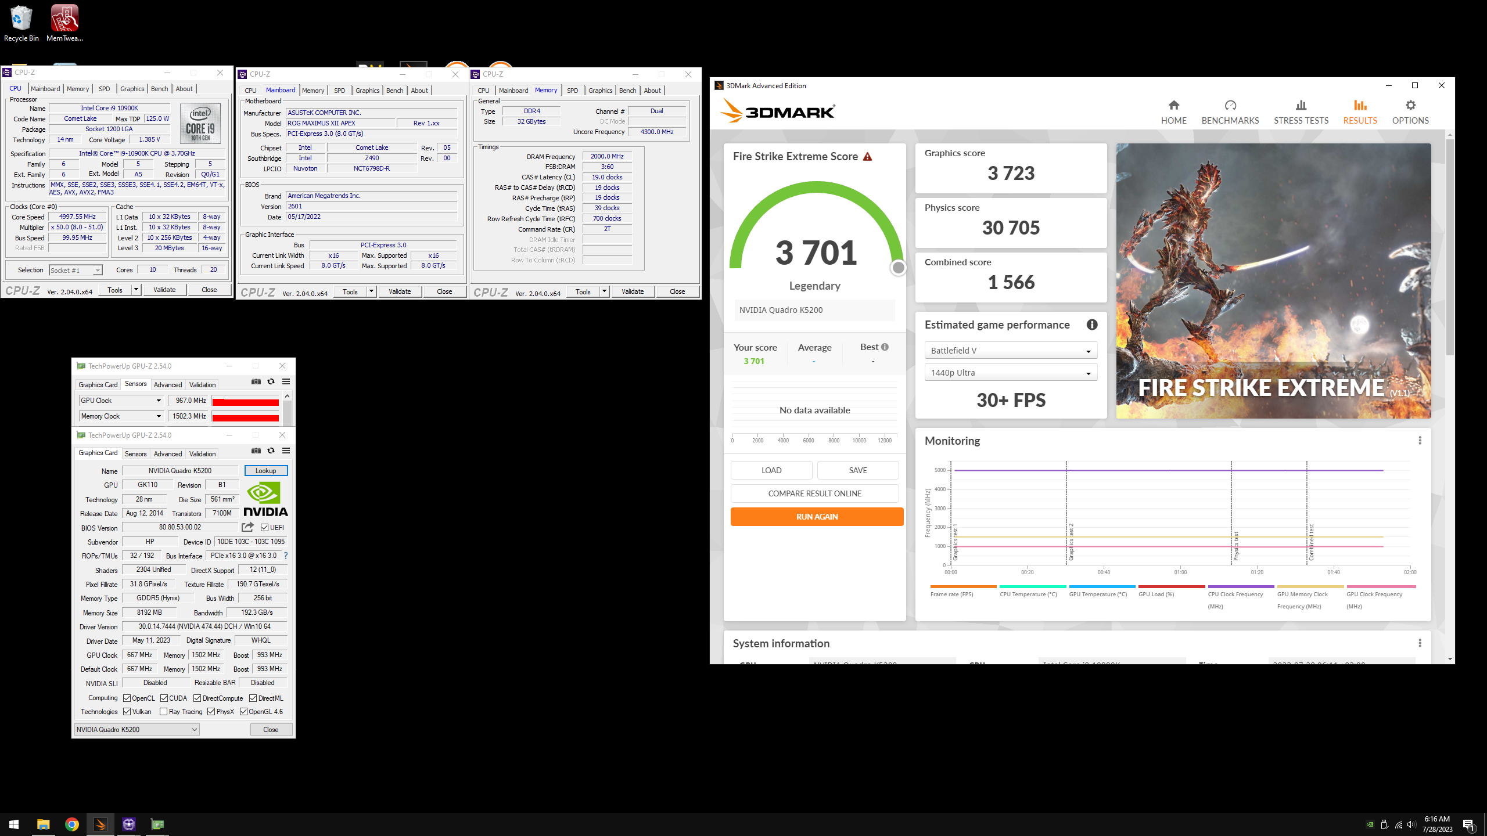Click refresh icon in GPU-Z Sensors window
The image size is (1487, 836).
pyautogui.click(x=271, y=381)
